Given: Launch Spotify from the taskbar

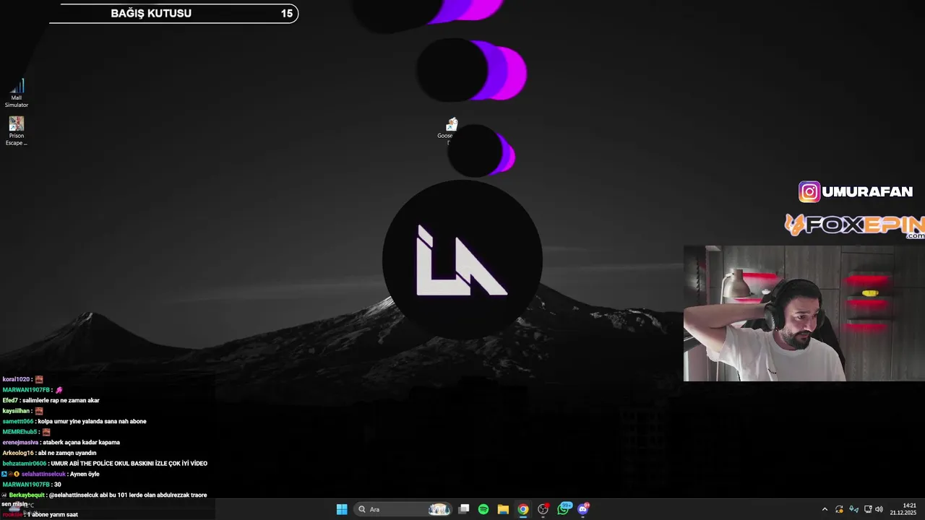Looking at the screenshot, I should click(x=483, y=509).
